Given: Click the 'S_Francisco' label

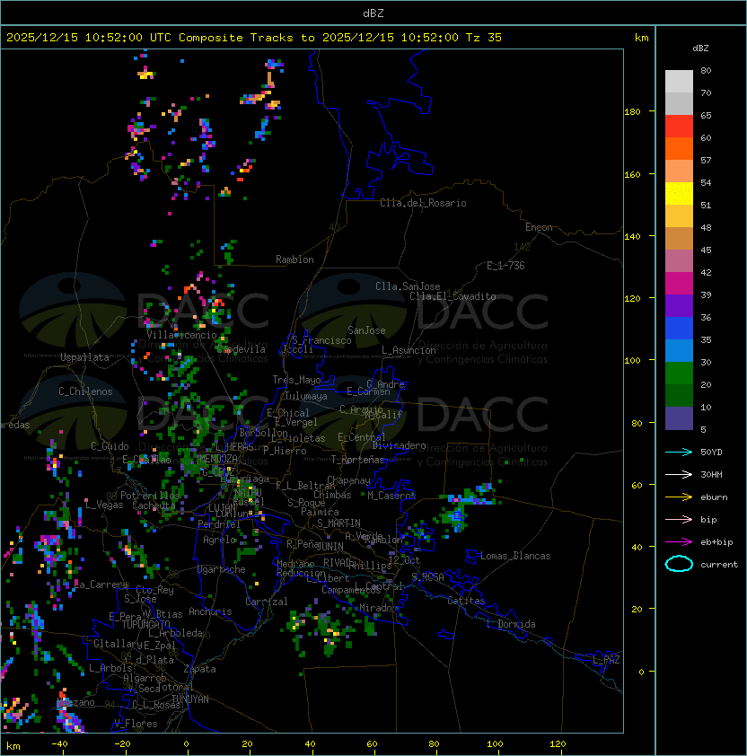Looking at the screenshot, I should 321,340.
